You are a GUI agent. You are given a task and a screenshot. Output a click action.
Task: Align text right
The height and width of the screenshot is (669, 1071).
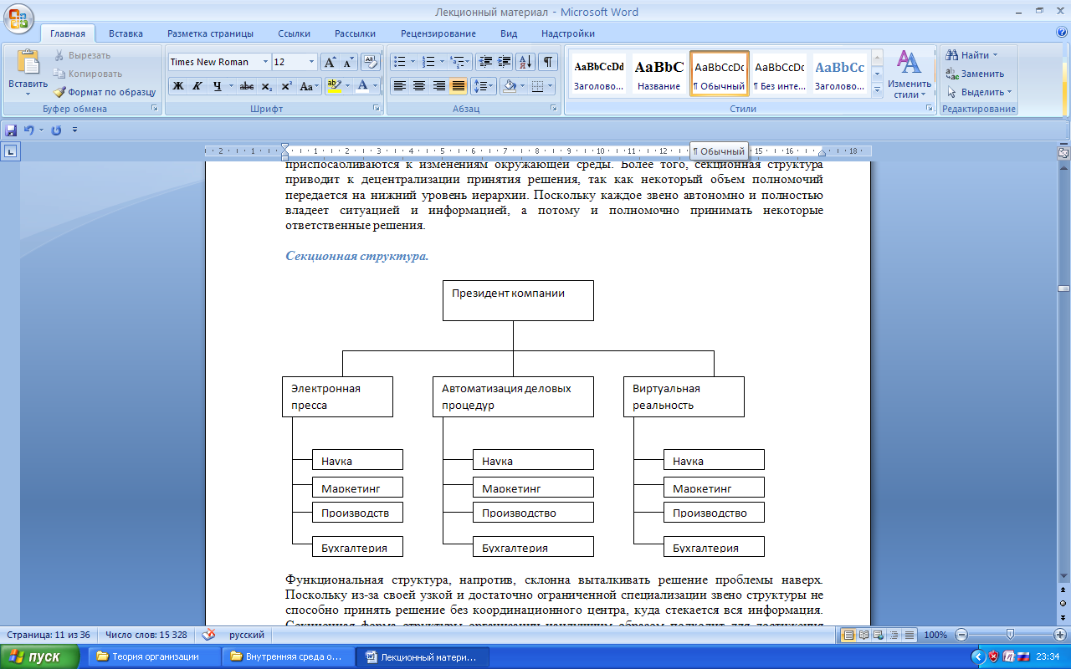439,85
